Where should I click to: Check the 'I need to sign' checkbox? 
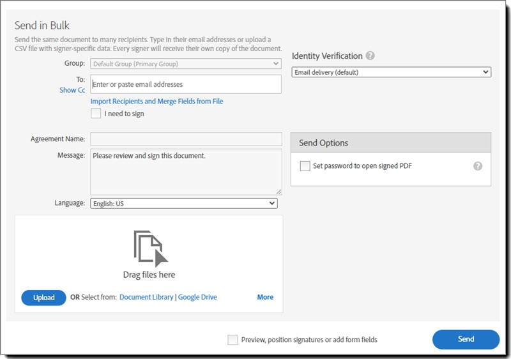(x=96, y=114)
